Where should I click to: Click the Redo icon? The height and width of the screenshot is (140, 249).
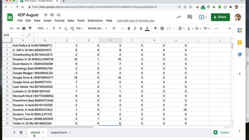18,28
